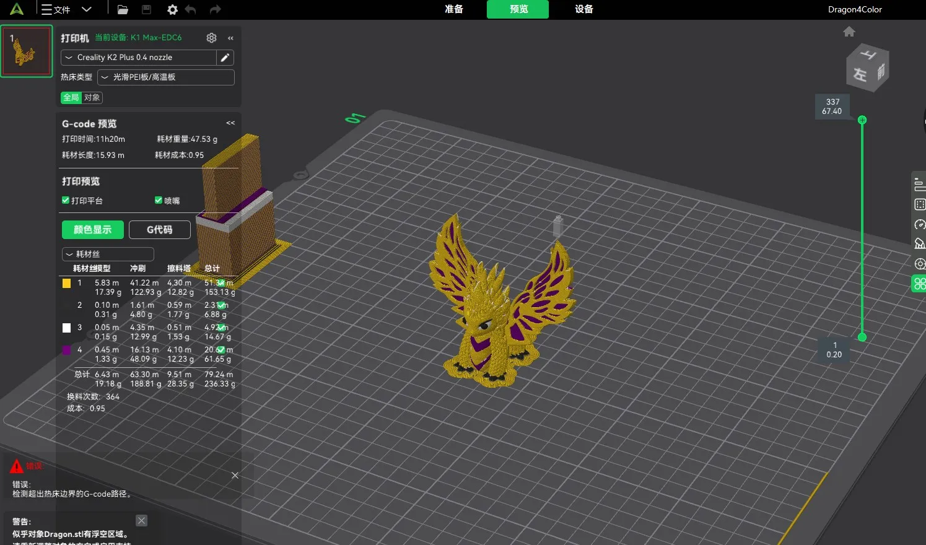The image size is (926, 545).
Task: Switch to the 准备 tab
Action: point(454,9)
